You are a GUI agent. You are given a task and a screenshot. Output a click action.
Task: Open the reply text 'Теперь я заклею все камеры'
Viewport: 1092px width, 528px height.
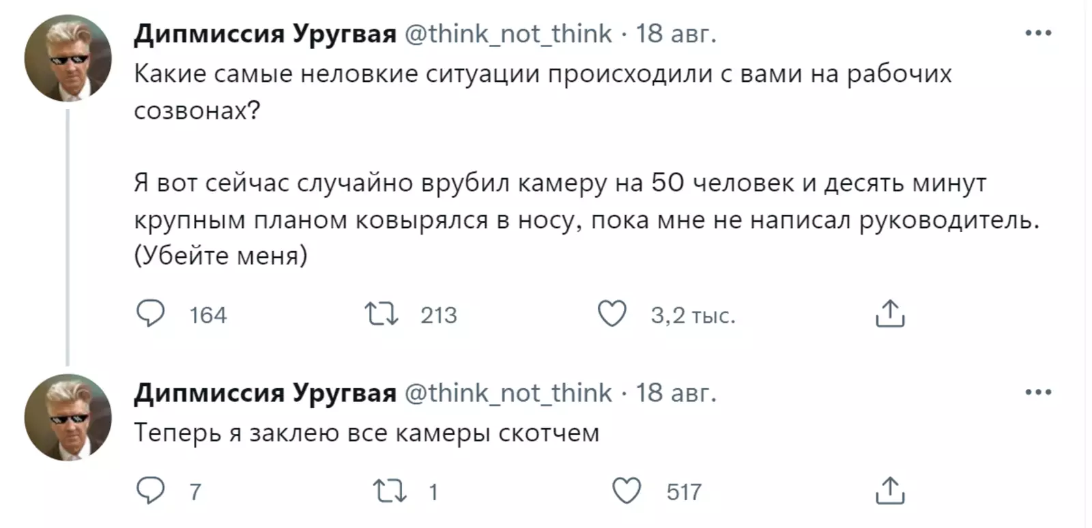[x=367, y=433]
